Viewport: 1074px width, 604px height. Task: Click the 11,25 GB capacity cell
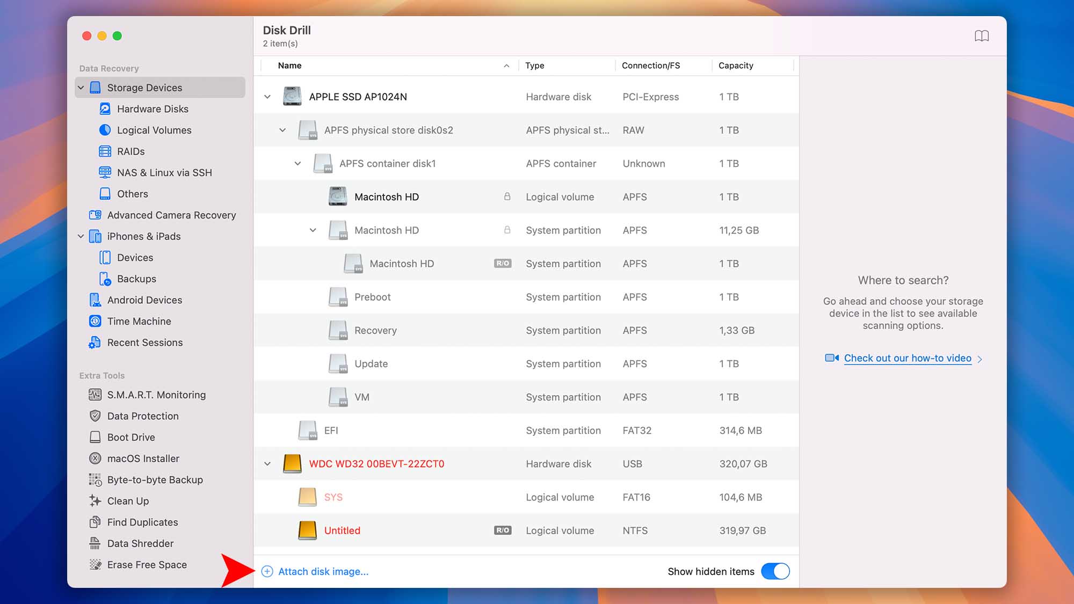coord(739,230)
